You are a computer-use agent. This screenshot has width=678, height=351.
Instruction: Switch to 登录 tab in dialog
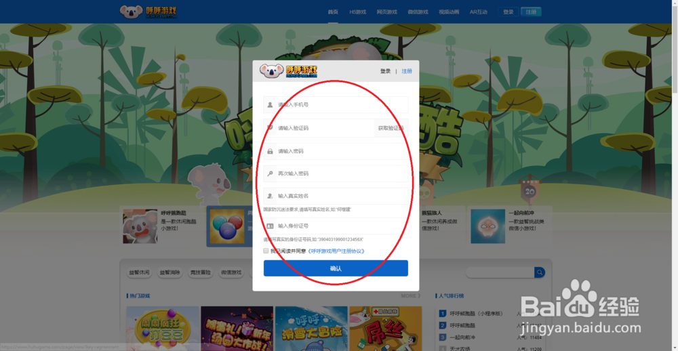point(385,71)
